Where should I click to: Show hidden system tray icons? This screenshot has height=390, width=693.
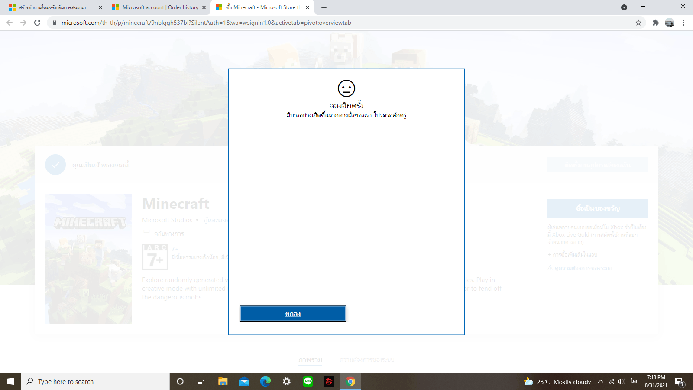pos(601,381)
